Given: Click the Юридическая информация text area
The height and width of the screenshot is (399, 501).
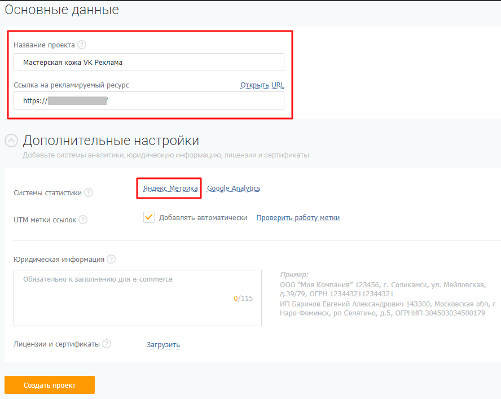Looking at the screenshot, I should click(x=138, y=298).
